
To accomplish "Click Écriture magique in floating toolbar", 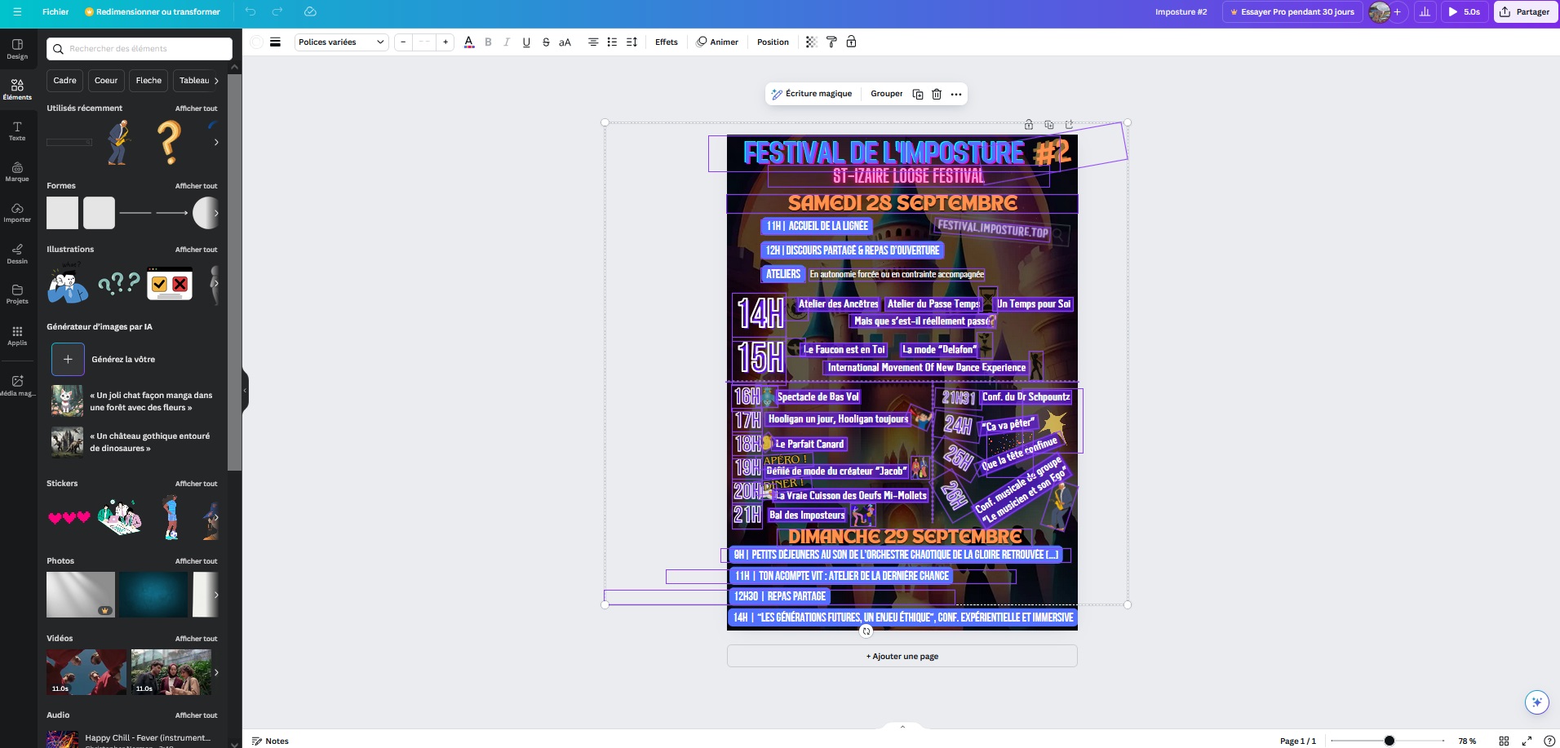I will click(x=812, y=94).
